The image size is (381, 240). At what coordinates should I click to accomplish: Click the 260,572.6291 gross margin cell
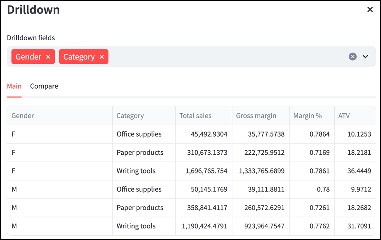pyautogui.click(x=260, y=208)
